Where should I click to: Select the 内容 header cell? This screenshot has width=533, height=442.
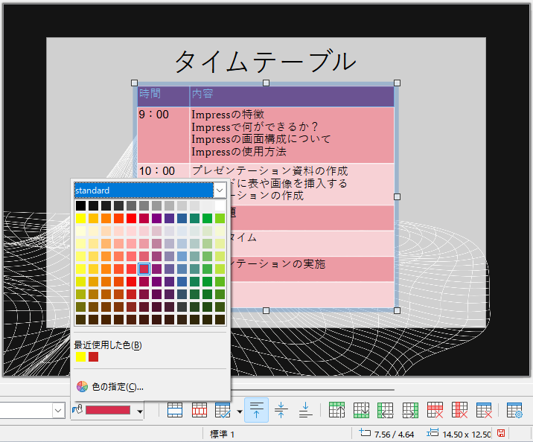(x=292, y=97)
